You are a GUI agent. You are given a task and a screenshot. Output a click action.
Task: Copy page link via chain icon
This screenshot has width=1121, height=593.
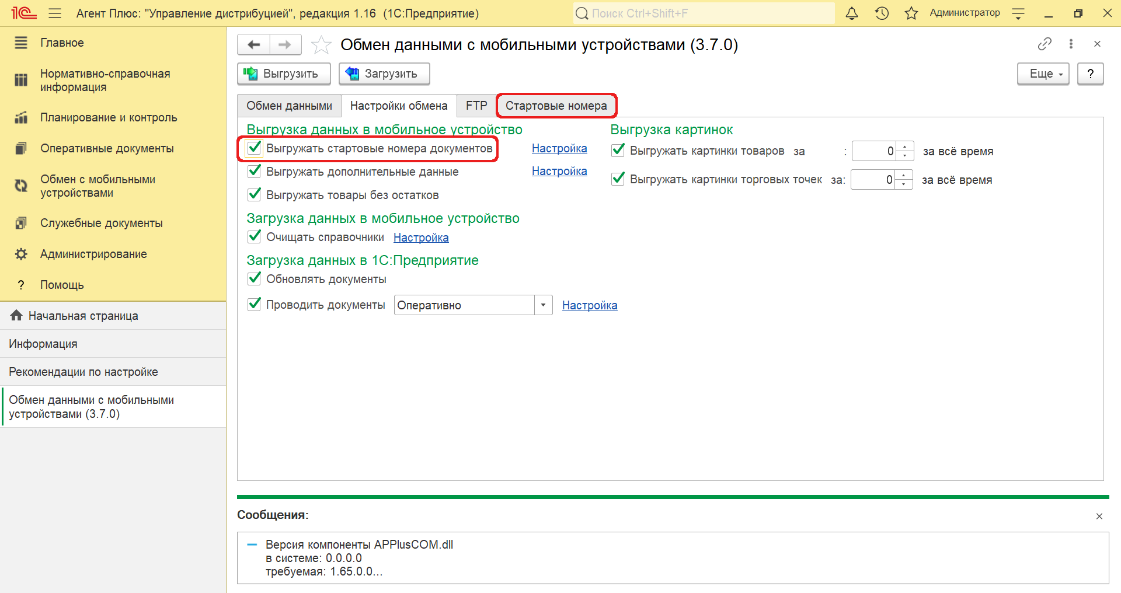tap(1045, 44)
